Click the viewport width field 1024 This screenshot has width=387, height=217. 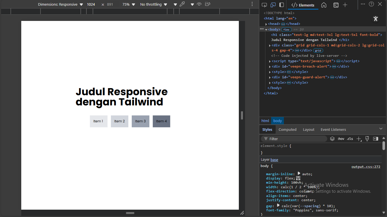(92, 5)
